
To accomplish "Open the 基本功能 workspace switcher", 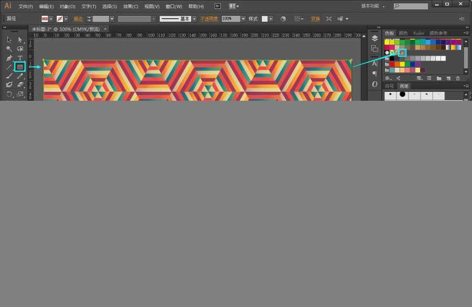I will coord(373,6).
